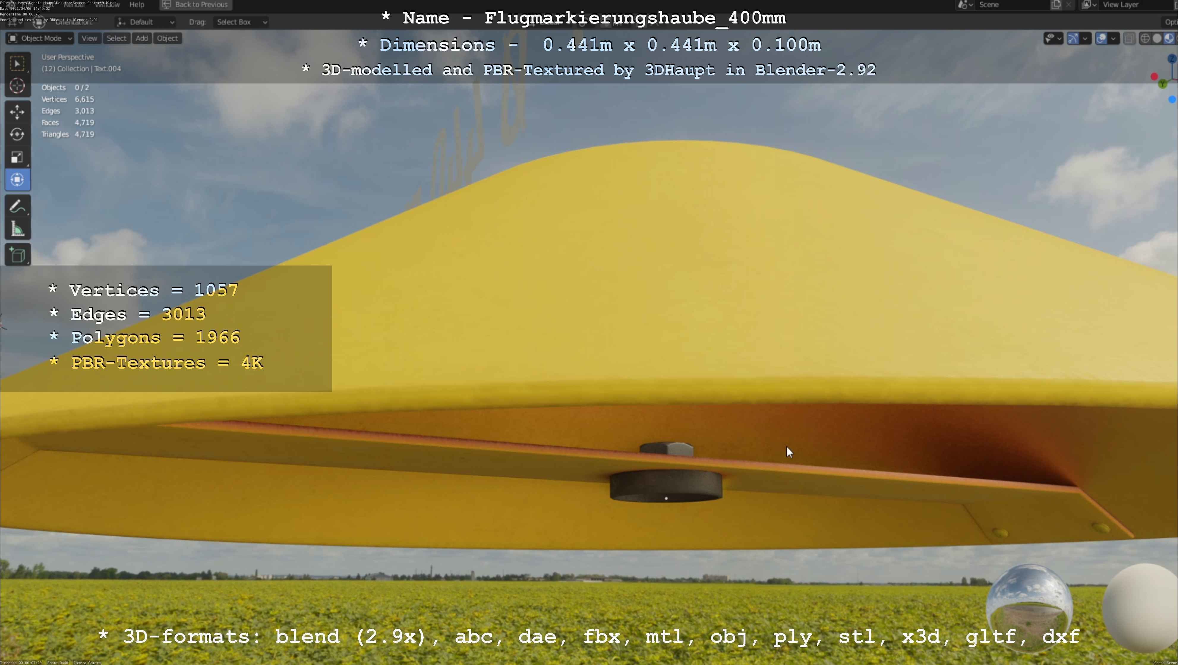Click the Dimensions 0.441m text line
The width and height of the screenshot is (1178, 665).
point(589,45)
